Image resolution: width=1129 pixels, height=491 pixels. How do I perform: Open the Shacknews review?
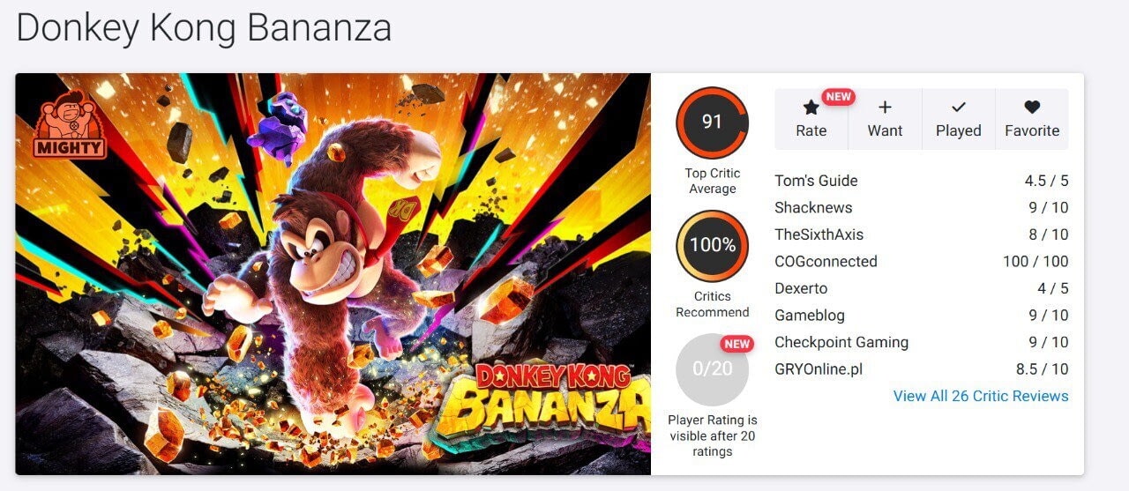click(x=813, y=208)
